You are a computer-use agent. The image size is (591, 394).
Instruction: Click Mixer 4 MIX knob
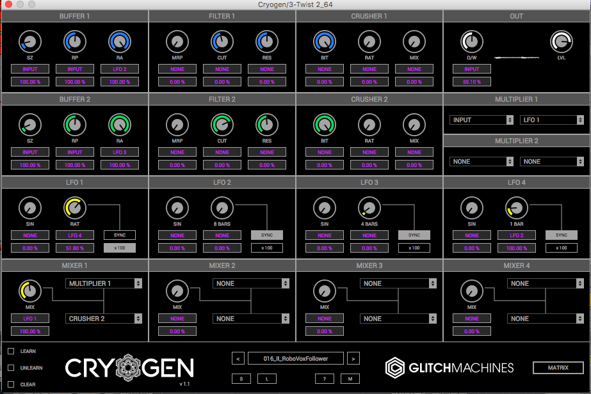(471, 291)
